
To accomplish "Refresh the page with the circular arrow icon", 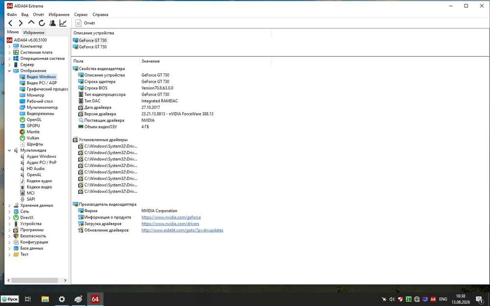I will (42, 23).
